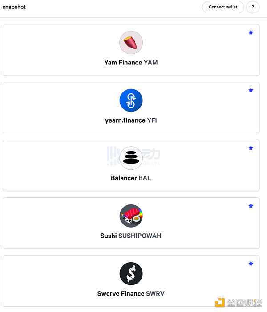Open the Balancer BAL title link
This screenshot has height=312, width=267.
click(131, 178)
